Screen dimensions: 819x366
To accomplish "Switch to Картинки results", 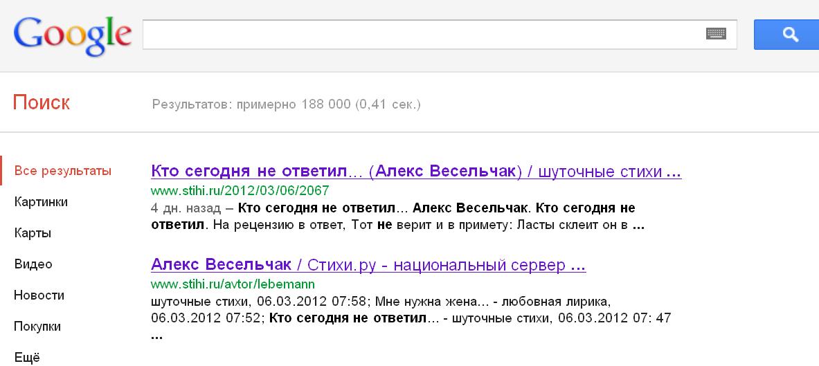I will pyautogui.click(x=41, y=202).
